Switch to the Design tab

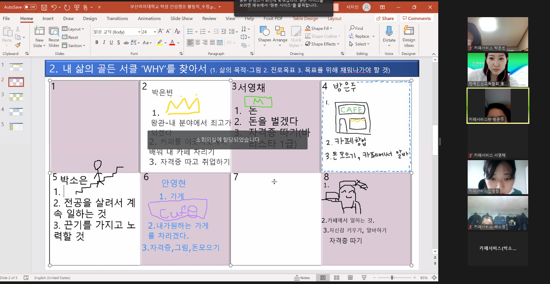click(x=90, y=18)
